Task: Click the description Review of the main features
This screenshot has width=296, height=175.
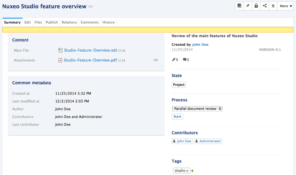Action: click(x=214, y=36)
